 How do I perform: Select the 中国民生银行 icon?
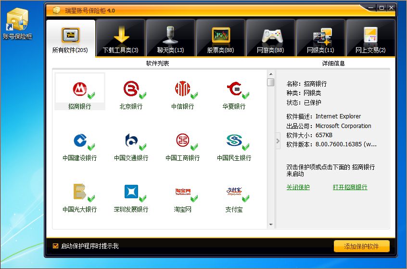(x=234, y=141)
